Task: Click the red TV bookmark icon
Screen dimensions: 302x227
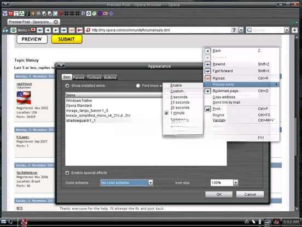Action: [x=10, y=14]
